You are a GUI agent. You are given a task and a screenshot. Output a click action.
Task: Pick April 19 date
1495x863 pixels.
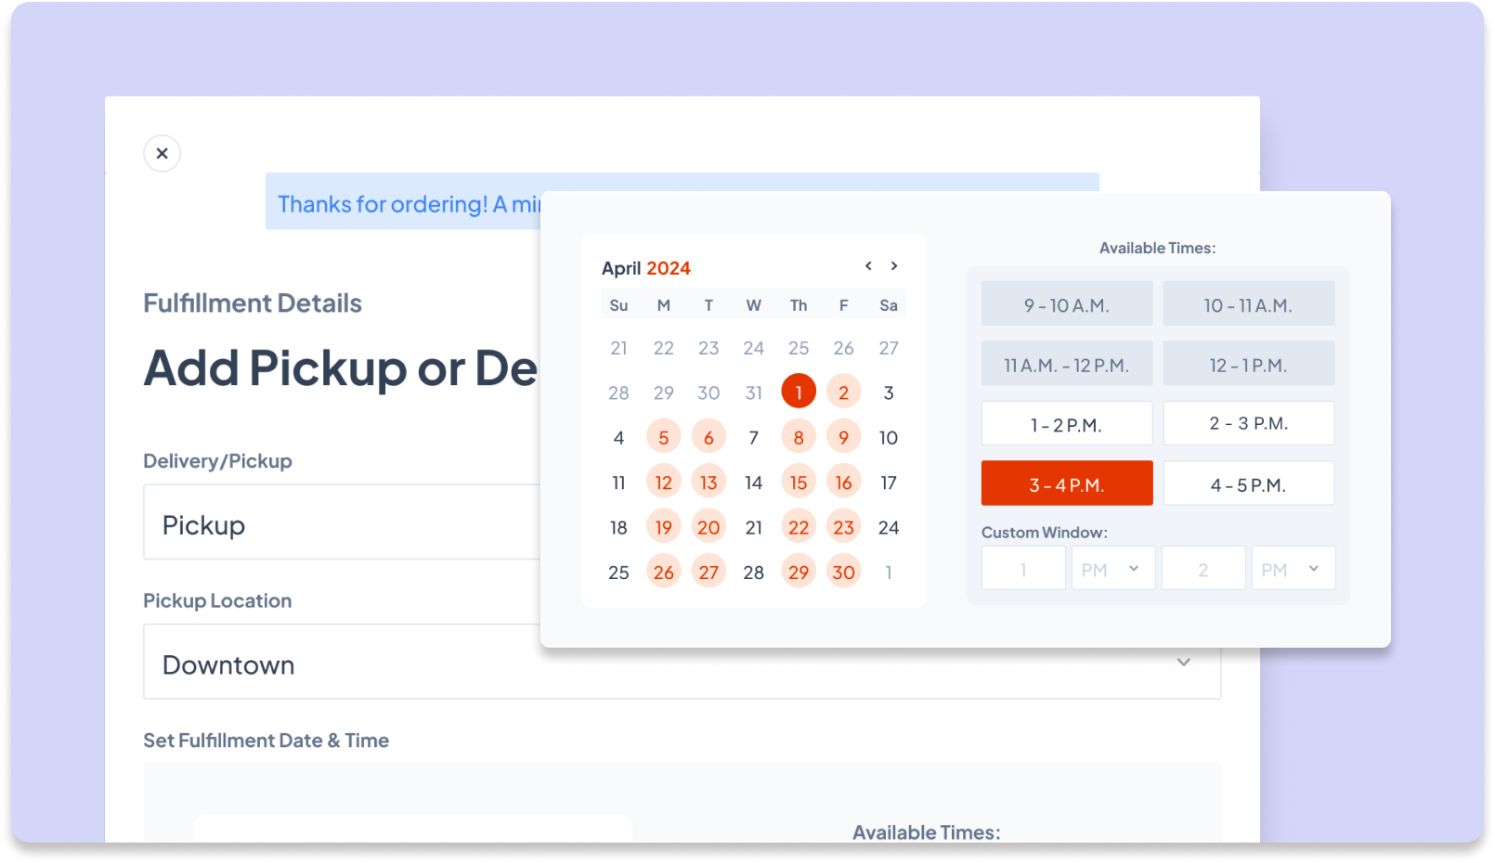[664, 527]
